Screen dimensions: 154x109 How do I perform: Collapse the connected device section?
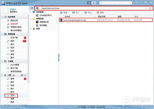pos(2,75)
